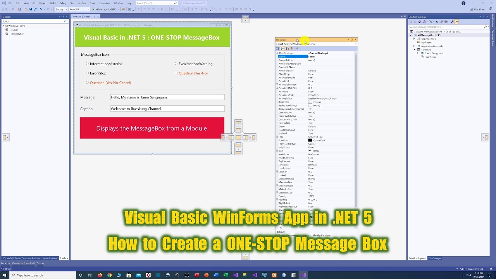Screen dimensions: 496x279
Task: Open Excel from the Windows taskbar
Action: coord(226,275)
